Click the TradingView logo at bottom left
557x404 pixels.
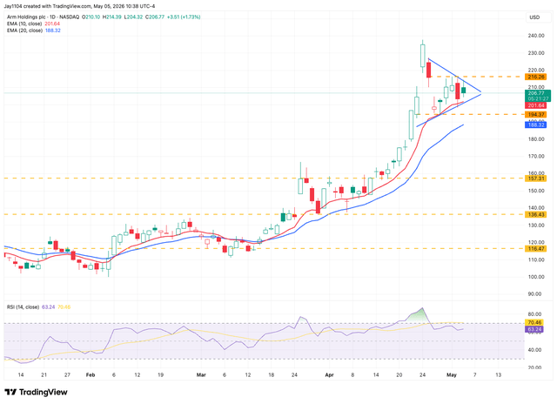(36, 392)
